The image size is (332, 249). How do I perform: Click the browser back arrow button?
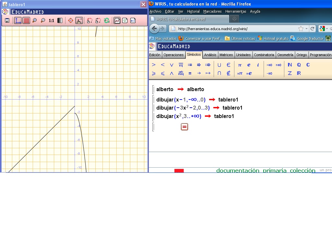[154, 29]
